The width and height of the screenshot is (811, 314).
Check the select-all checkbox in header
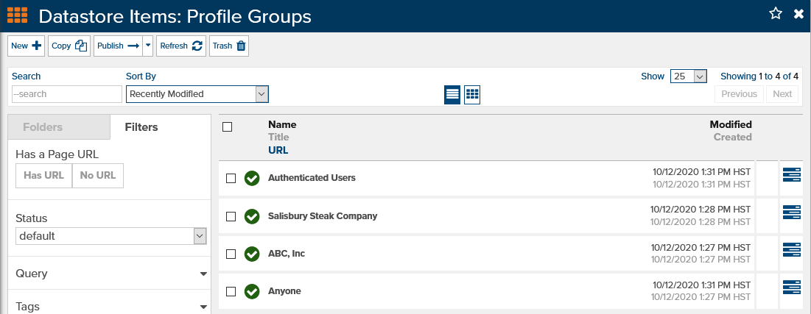[227, 126]
